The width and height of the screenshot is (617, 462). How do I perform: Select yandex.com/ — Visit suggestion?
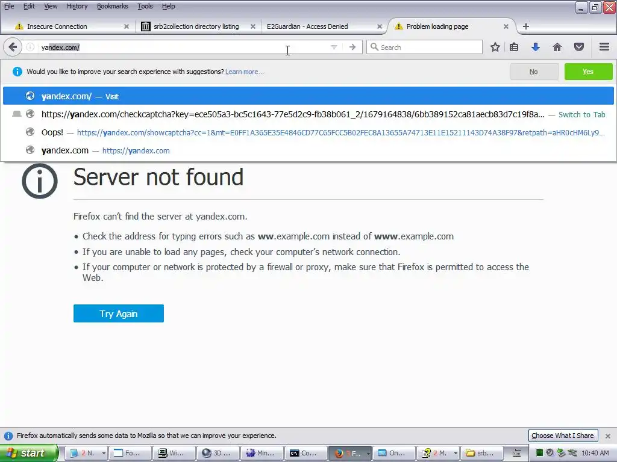pyautogui.click(x=308, y=96)
